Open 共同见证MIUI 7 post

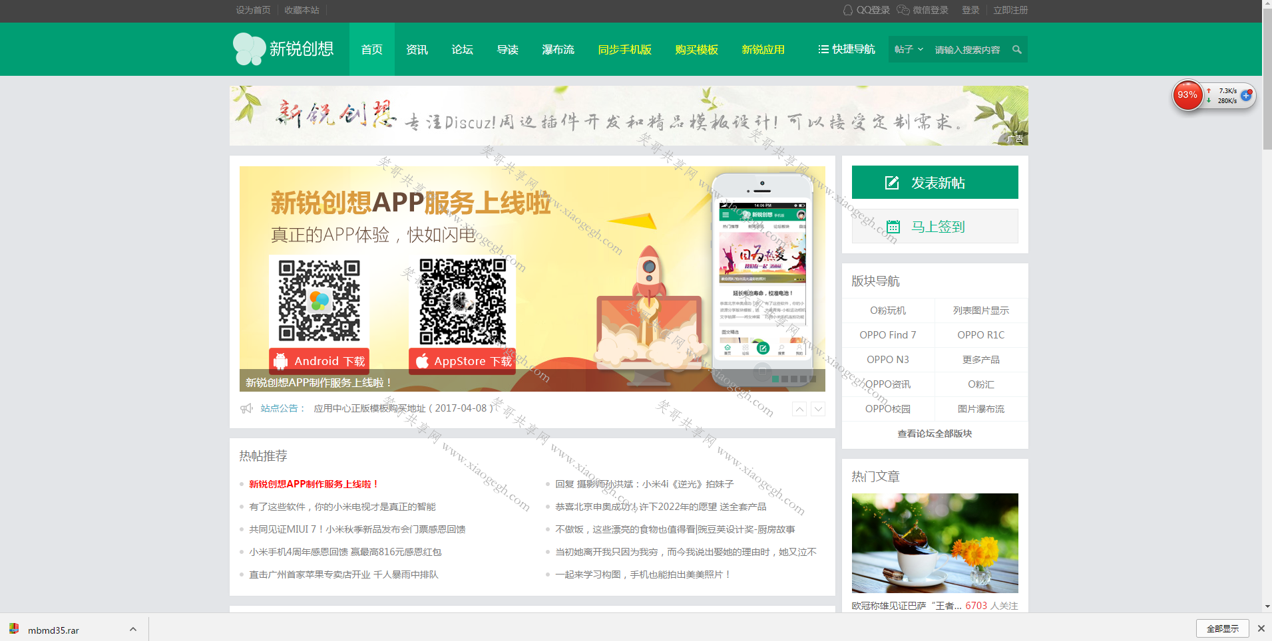tap(357, 529)
